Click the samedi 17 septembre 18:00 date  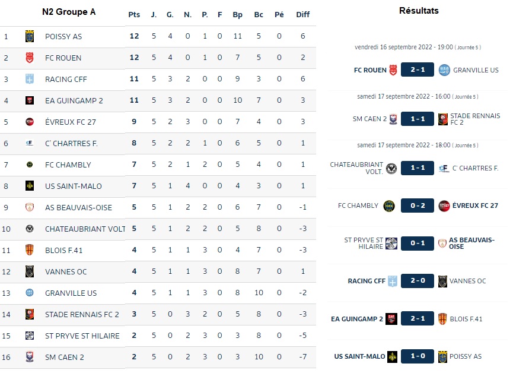point(418,145)
